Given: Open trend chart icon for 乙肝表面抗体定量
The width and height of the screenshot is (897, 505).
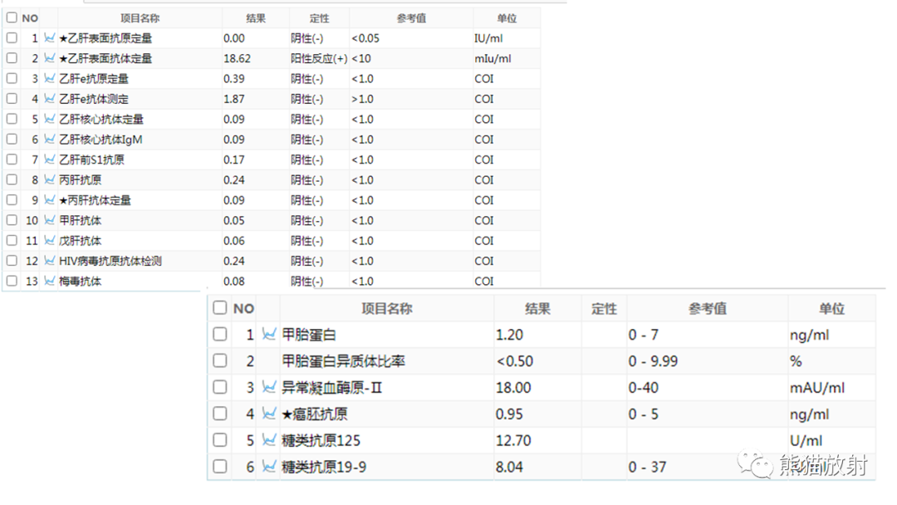Looking at the screenshot, I should click(50, 58).
